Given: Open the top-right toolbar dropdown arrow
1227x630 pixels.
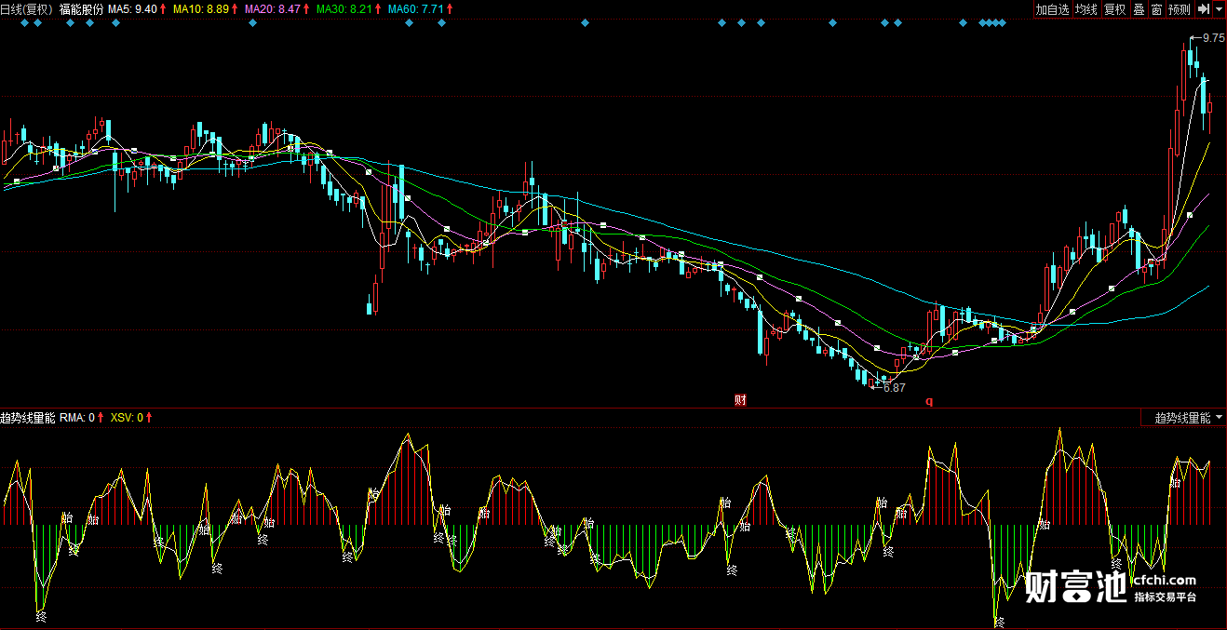Looking at the screenshot, I should click(1219, 9).
